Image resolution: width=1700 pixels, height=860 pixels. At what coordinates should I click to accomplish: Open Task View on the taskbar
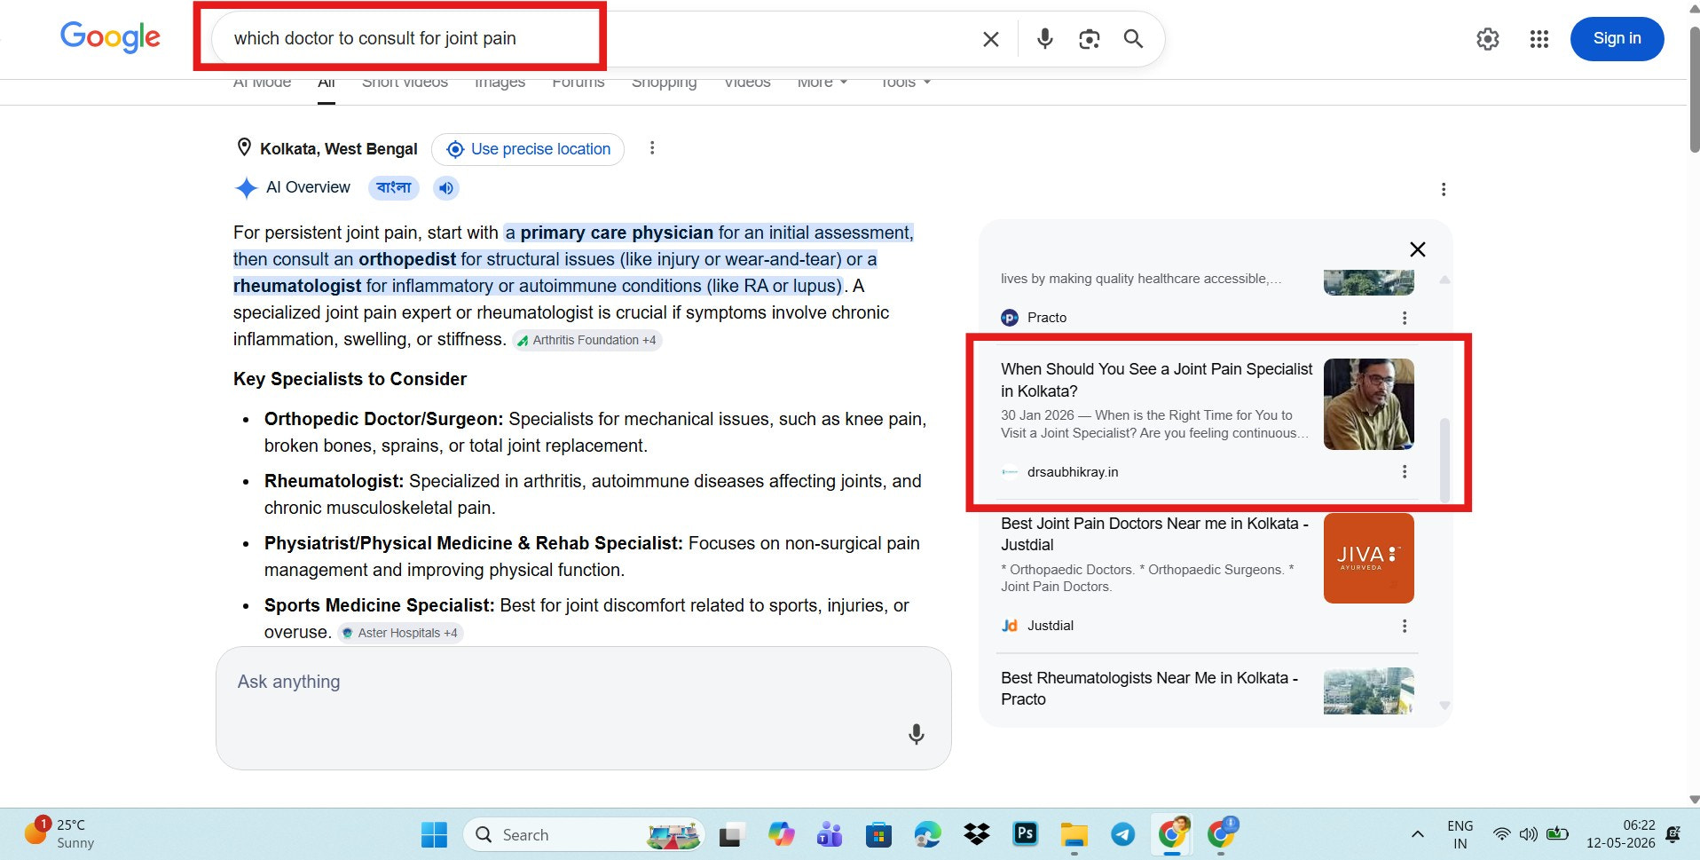[730, 835]
